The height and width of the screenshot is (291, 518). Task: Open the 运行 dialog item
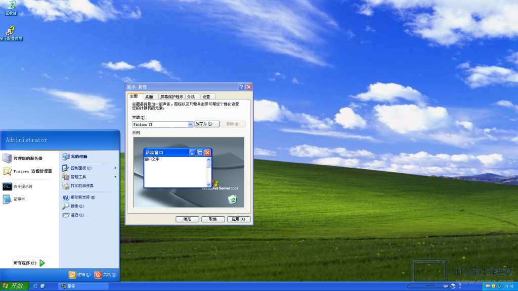click(75, 215)
